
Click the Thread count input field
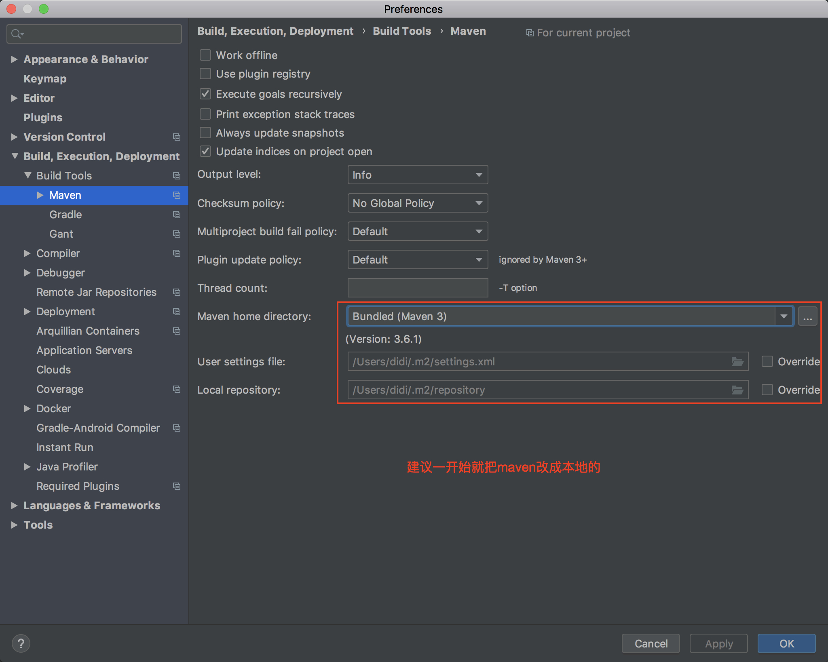tap(418, 288)
